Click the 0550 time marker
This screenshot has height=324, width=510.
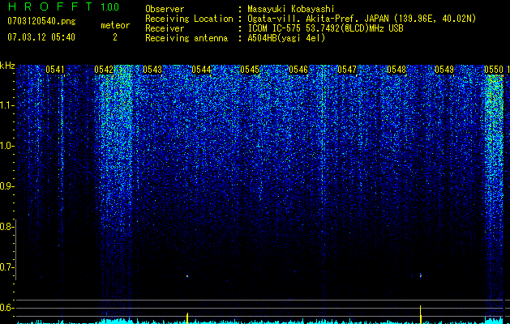[x=494, y=70]
